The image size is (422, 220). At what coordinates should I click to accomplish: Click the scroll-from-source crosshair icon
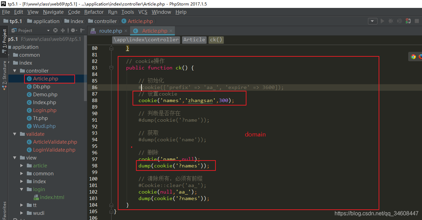coord(55,30)
